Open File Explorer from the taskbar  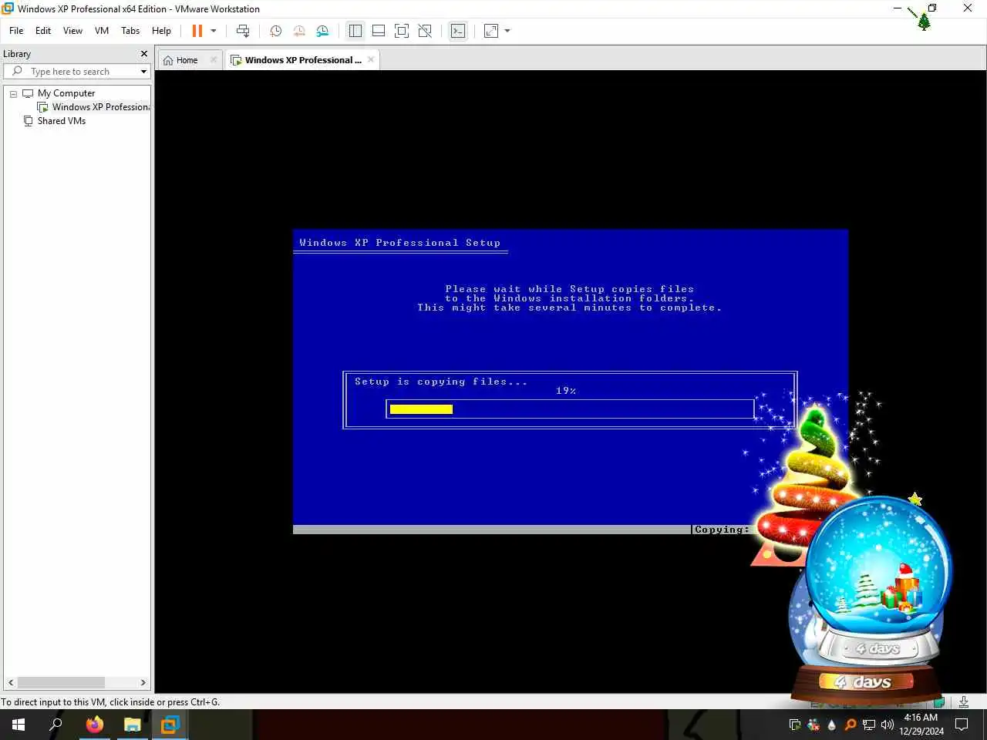tap(133, 725)
